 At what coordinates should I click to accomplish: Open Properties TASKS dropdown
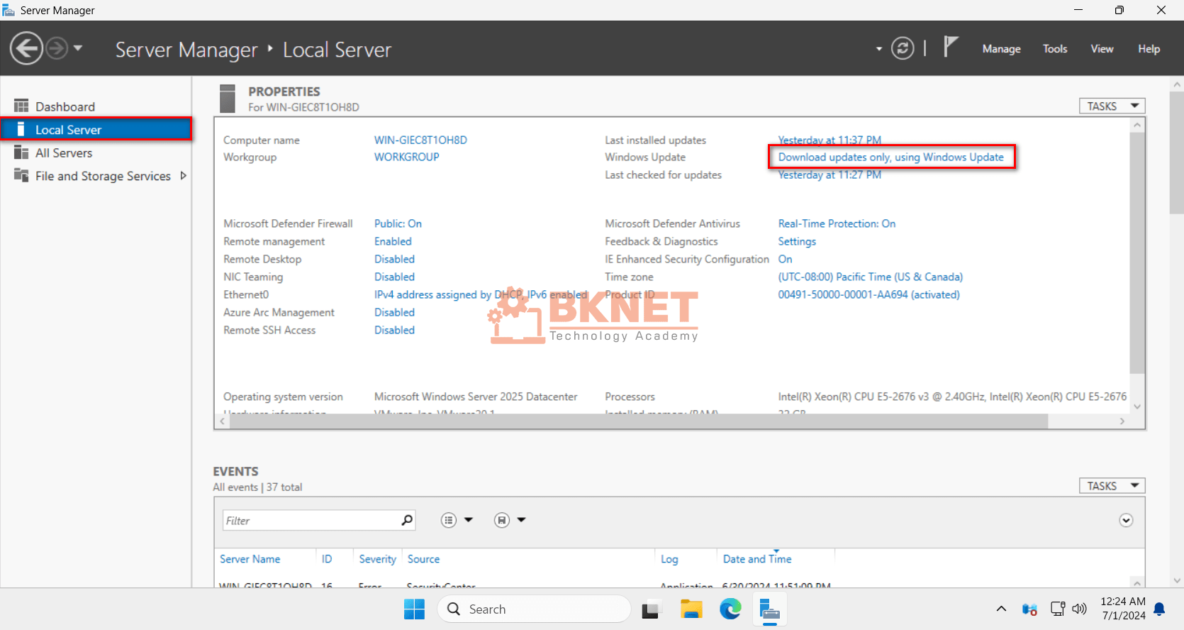(1112, 106)
